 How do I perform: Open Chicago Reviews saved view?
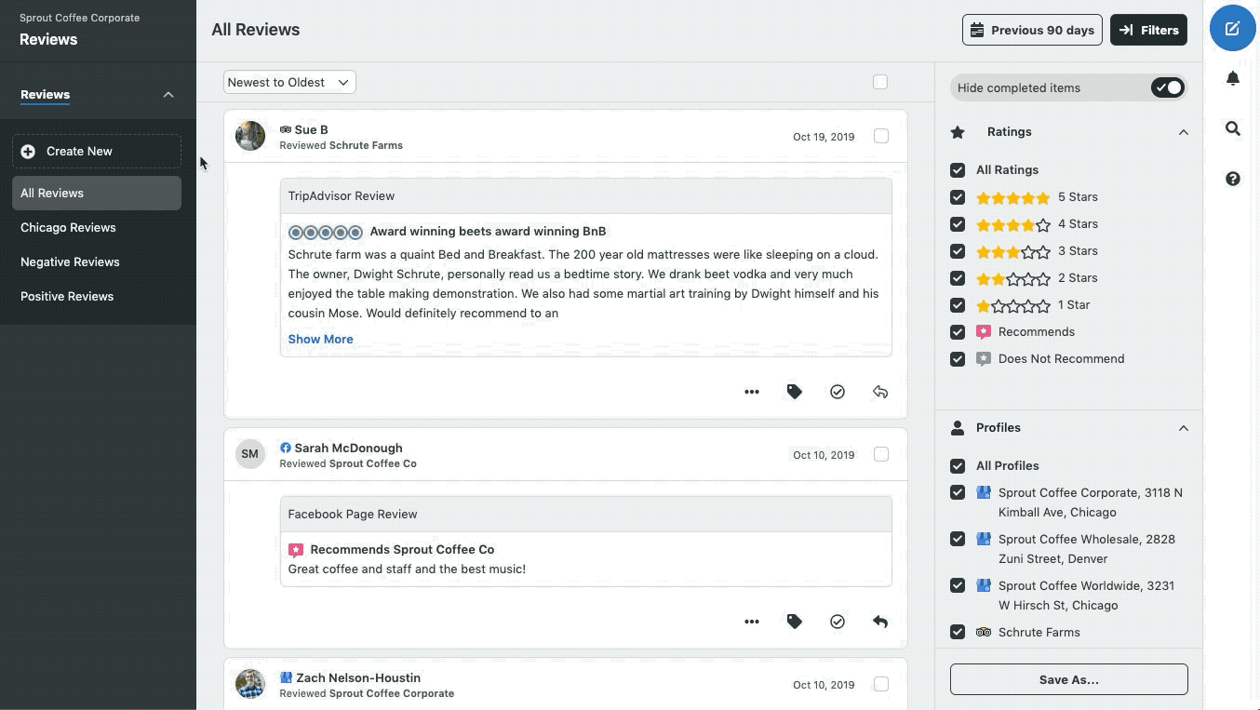(97, 227)
